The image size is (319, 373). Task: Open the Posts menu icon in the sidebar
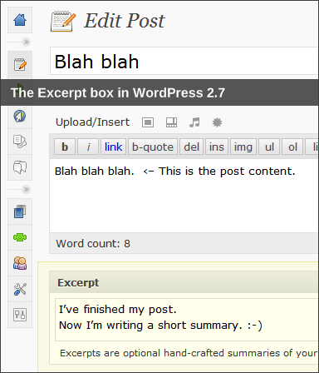pyautogui.click(x=20, y=65)
